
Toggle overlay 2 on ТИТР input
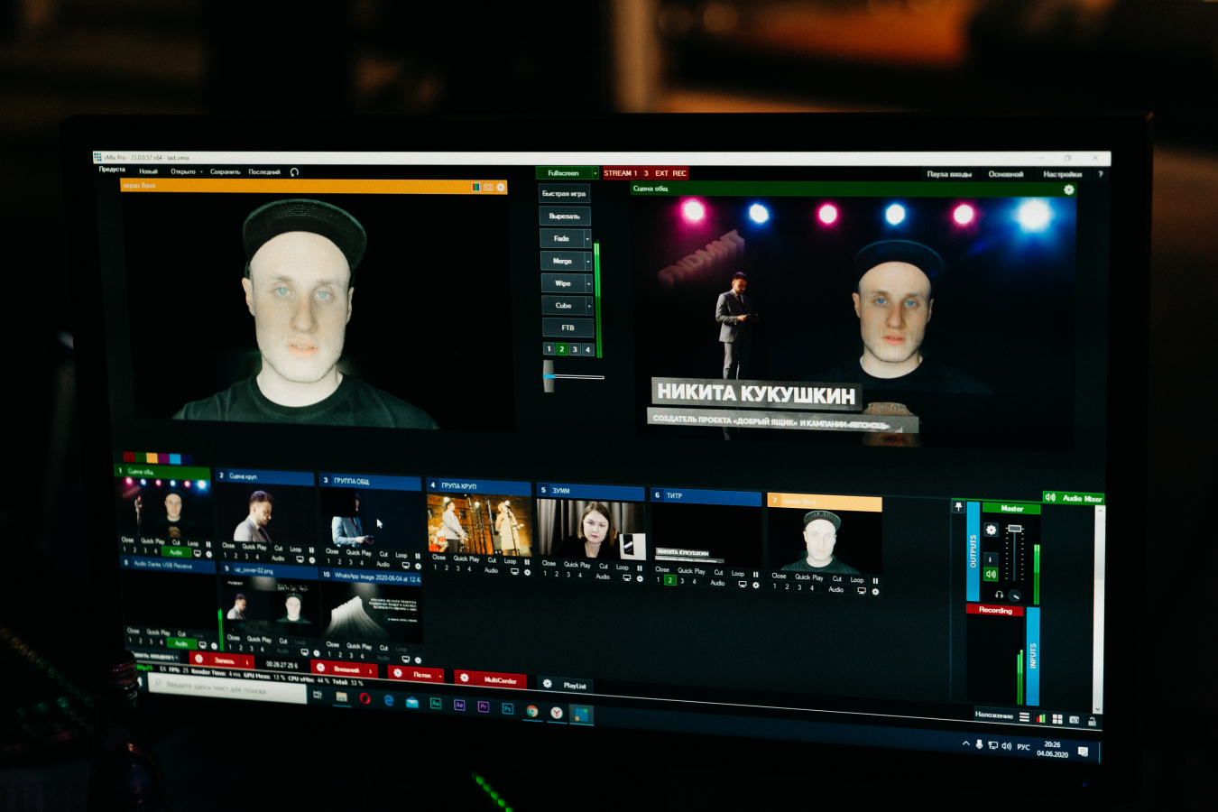pos(669,580)
